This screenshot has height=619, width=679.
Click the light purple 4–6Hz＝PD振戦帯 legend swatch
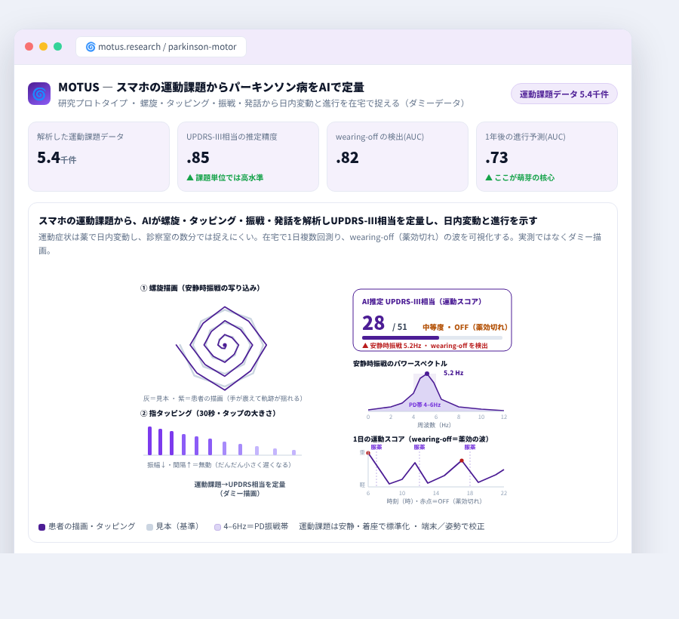(x=218, y=527)
